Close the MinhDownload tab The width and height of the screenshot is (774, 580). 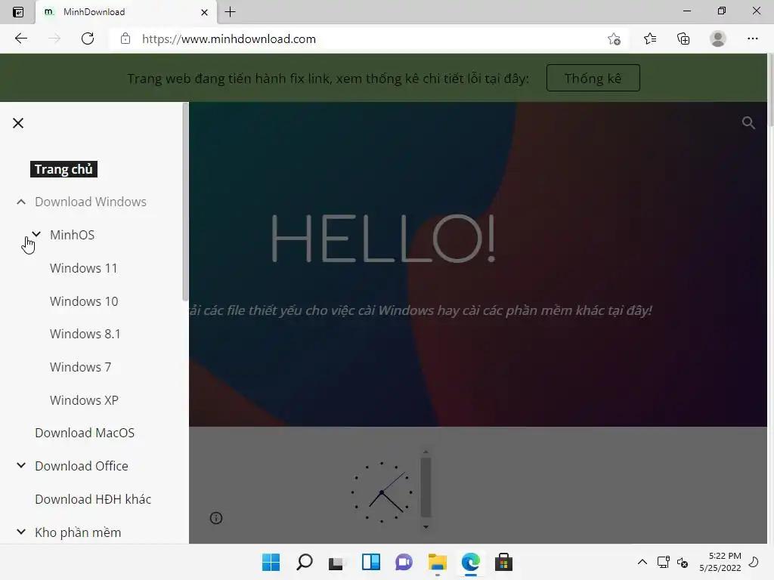point(204,12)
